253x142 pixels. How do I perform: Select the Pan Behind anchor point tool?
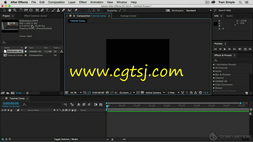point(31,10)
